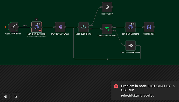Screen dimensions: 179x102
Task: Dismiss the error notification
Action: (x=174, y=86)
